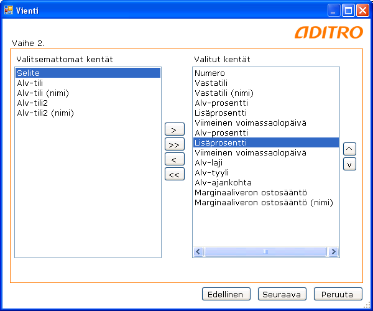373x311 pixels.
Task: Select Alv-ajankohta entry
Action: [265, 182]
